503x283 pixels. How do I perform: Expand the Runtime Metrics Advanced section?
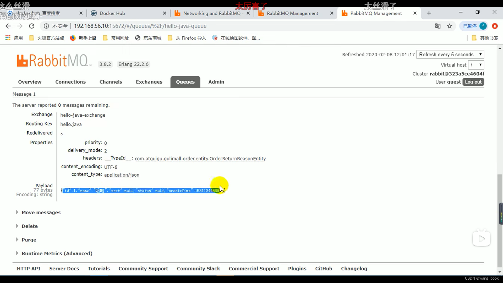pyautogui.click(x=57, y=253)
